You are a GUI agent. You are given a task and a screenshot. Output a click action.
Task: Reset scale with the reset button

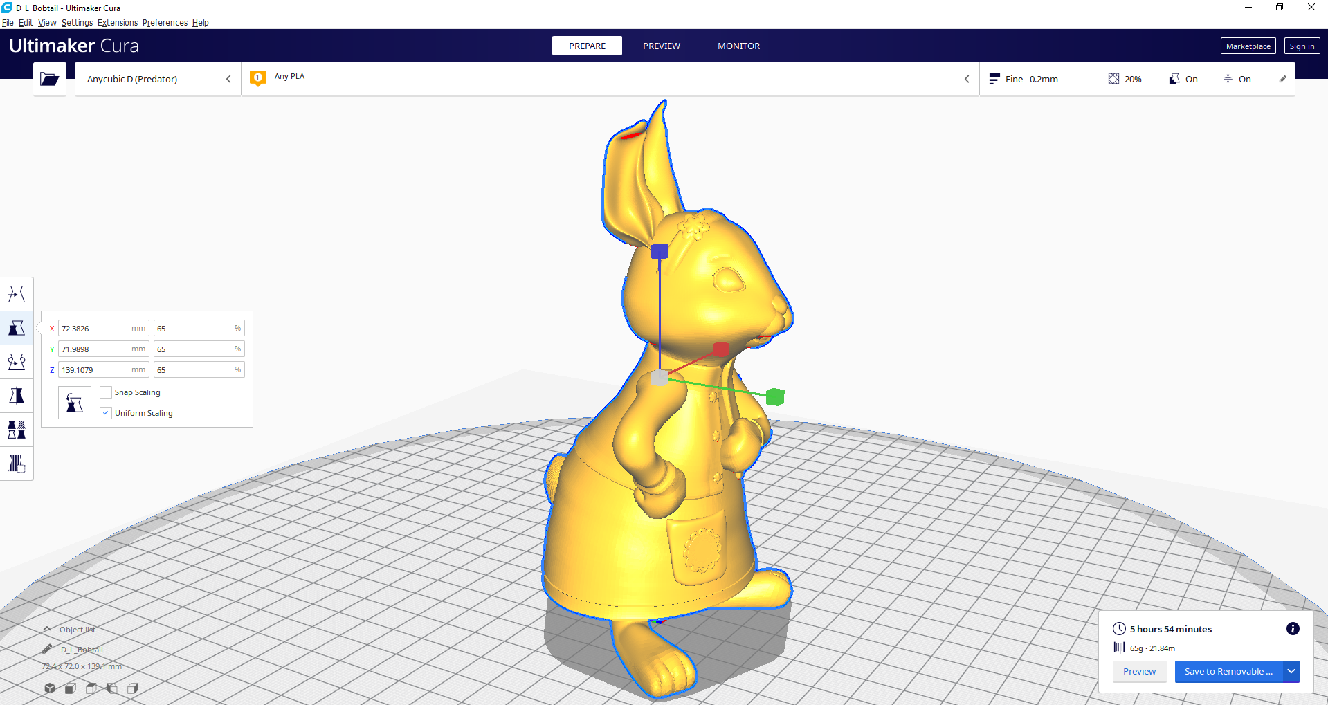click(x=75, y=403)
